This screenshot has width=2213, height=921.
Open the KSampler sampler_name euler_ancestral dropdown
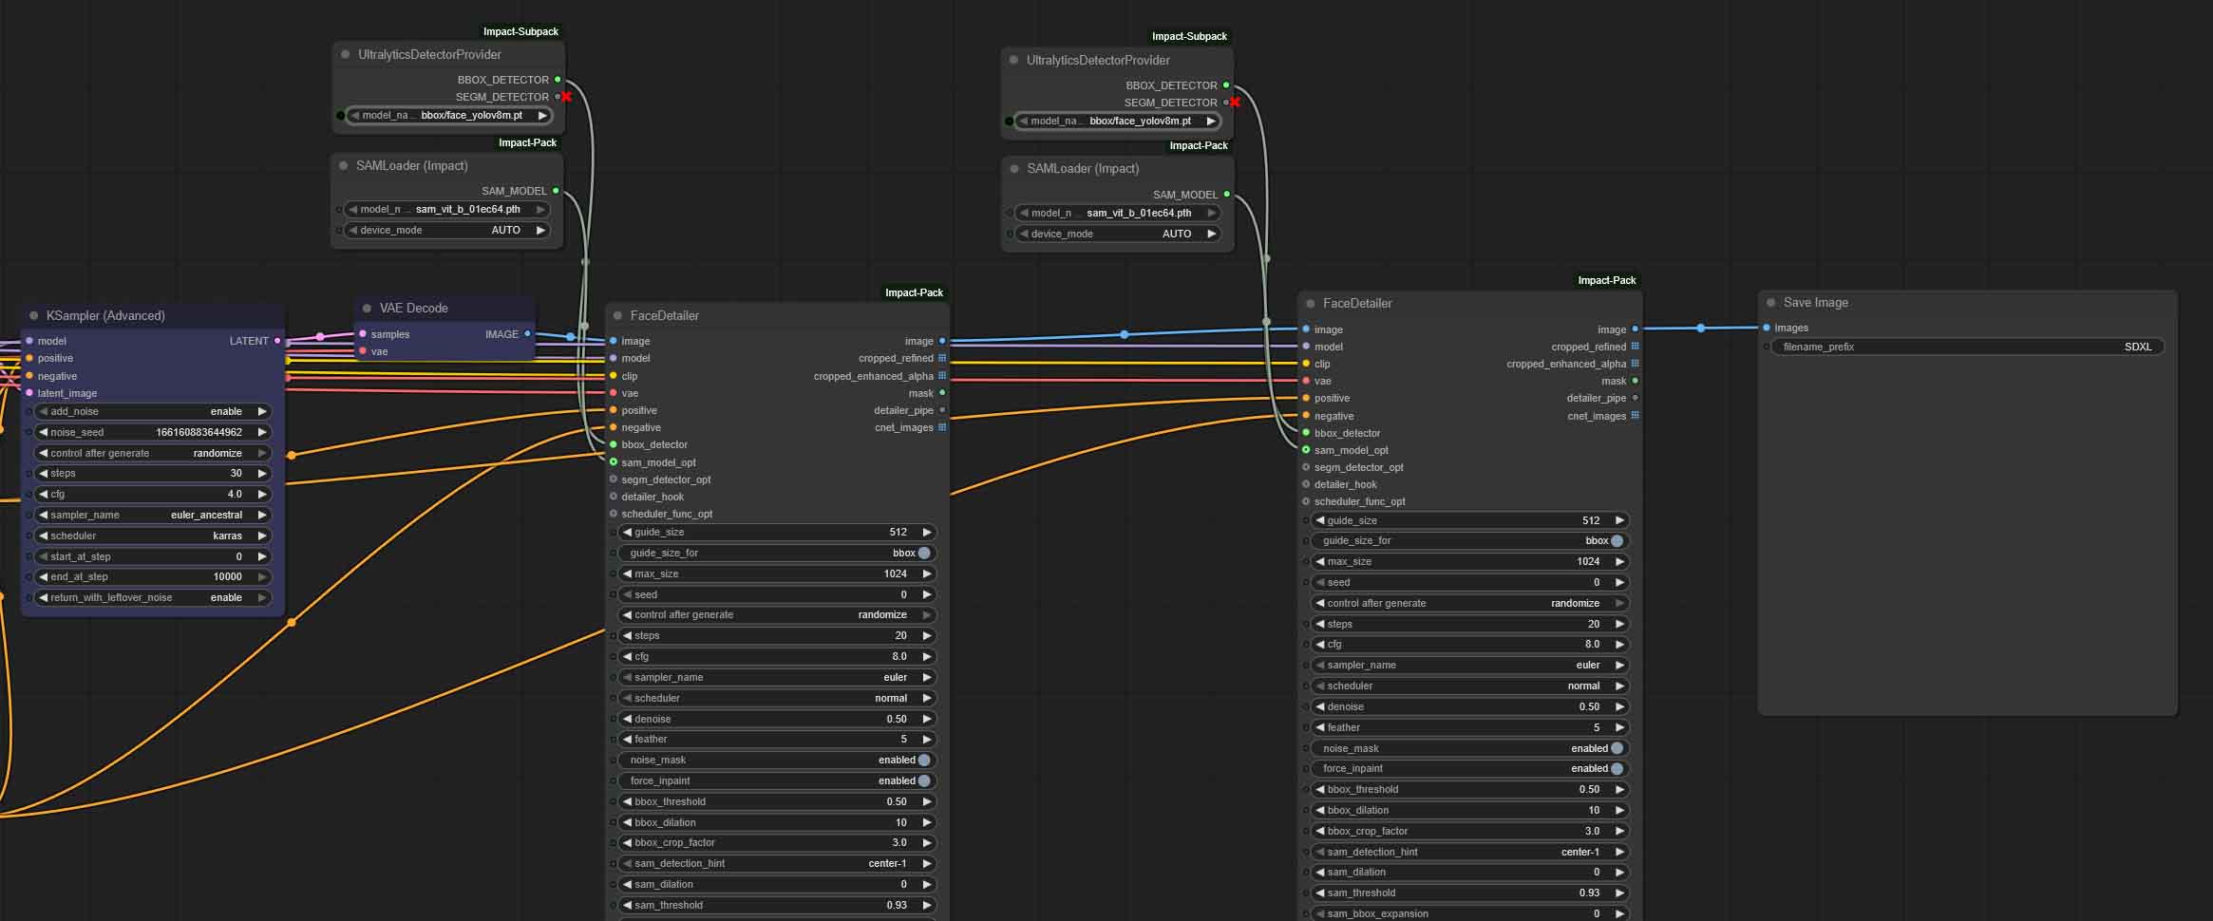point(152,515)
